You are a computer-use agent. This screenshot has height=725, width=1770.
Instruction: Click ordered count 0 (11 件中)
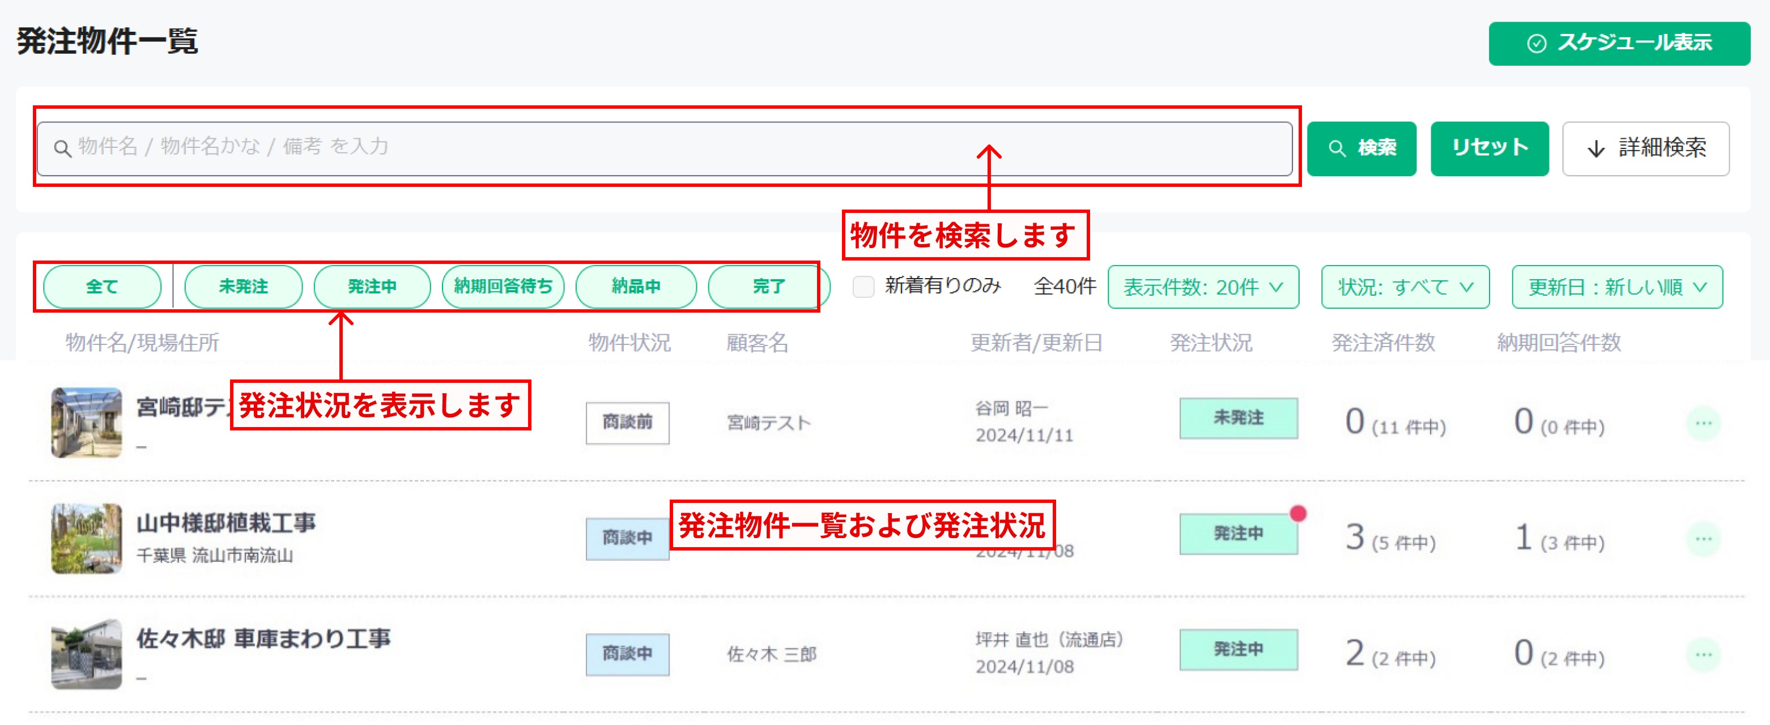click(1395, 423)
